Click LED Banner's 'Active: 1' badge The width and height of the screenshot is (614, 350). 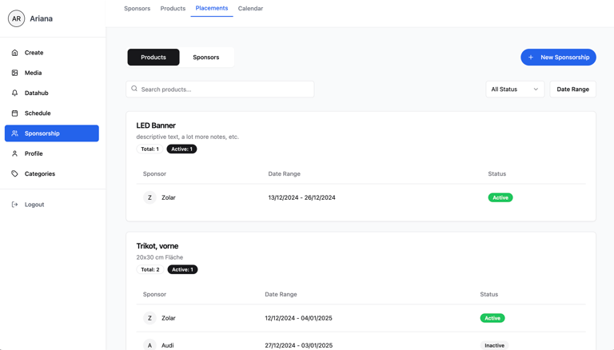click(181, 149)
